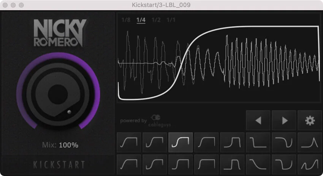The image size is (323, 176).
Task: Select the 1/4 timing tab
Action: click(x=141, y=20)
